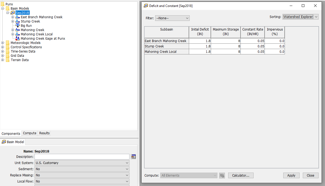Open the Unit System dropdown

tap(127, 163)
